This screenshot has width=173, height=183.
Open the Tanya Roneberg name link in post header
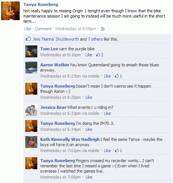pyautogui.click(x=41, y=4)
